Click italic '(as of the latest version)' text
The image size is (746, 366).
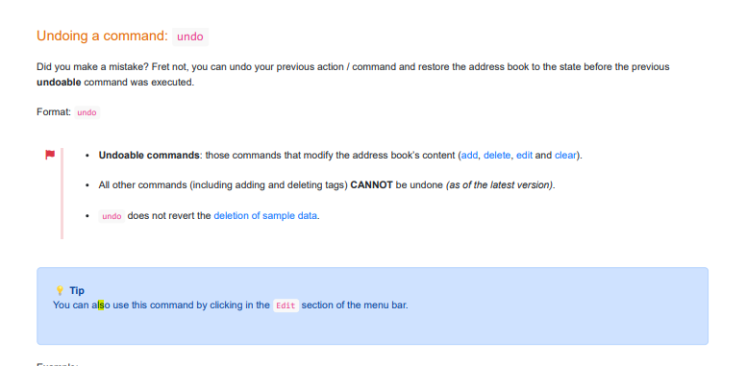pos(500,185)
